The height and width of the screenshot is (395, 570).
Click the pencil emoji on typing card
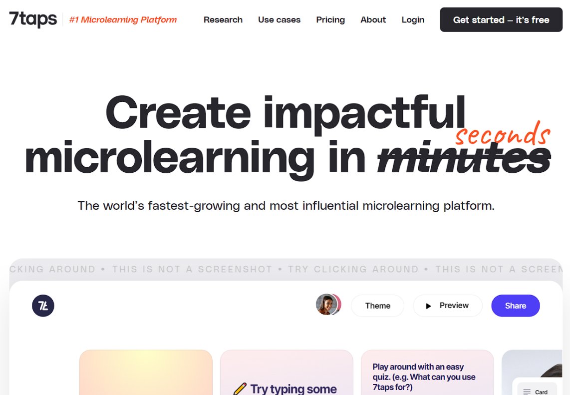240,389
